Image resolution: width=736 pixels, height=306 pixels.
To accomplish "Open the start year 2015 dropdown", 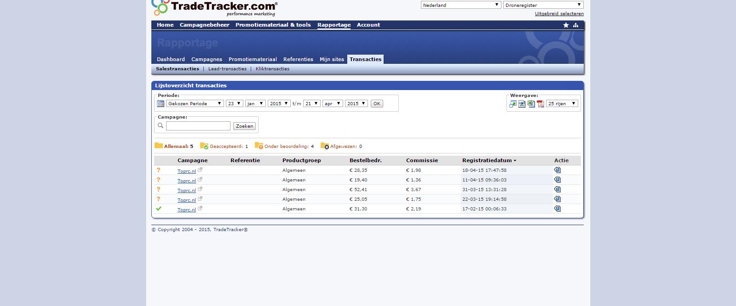I will [x=279, y=104].
